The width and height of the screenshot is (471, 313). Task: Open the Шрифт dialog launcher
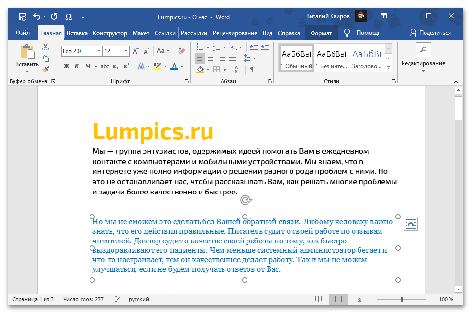coord(187,81)
